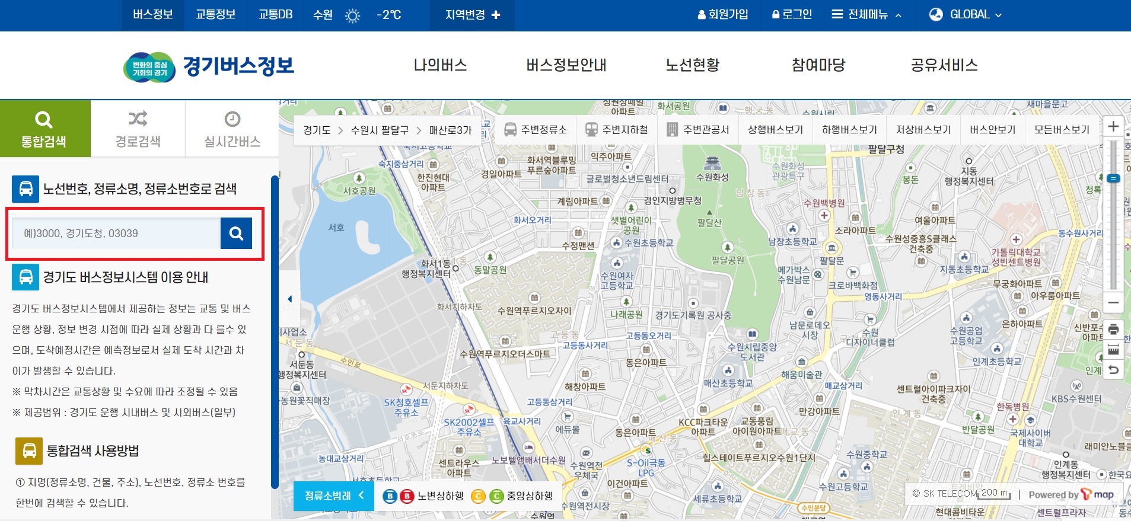Screen dimensions: 1131x521
Task: Open the 통합검색 tab
Action: click(x=45, y=129)
